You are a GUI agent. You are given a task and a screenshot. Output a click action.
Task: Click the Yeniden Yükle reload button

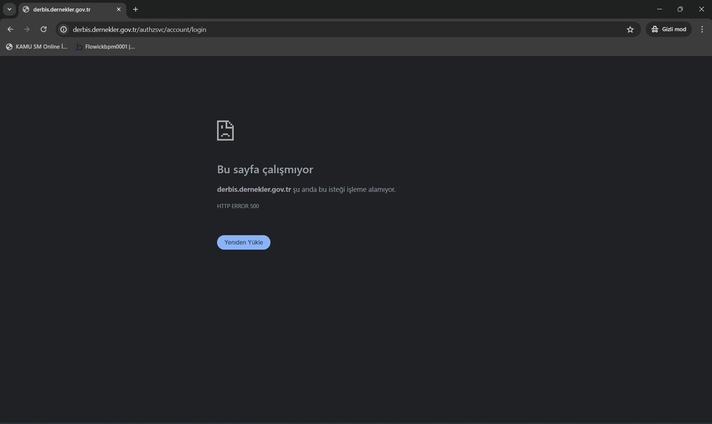click(243, 243)
